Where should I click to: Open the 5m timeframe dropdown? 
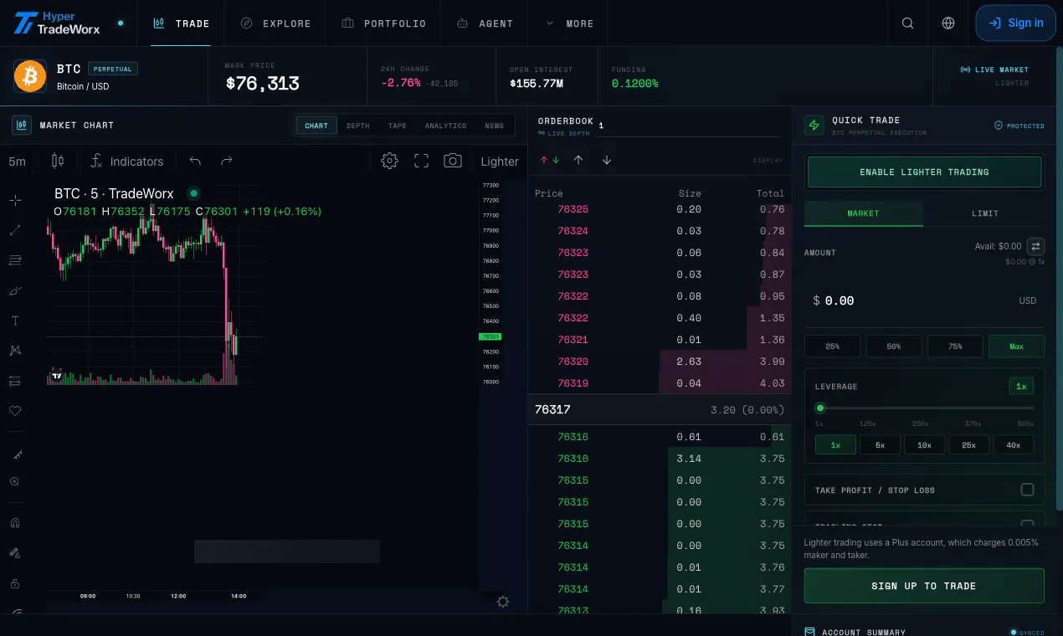click(x=18, y=162)
